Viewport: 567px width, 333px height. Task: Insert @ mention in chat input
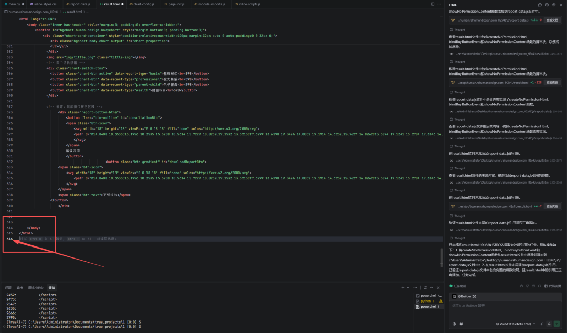(454, 324)
